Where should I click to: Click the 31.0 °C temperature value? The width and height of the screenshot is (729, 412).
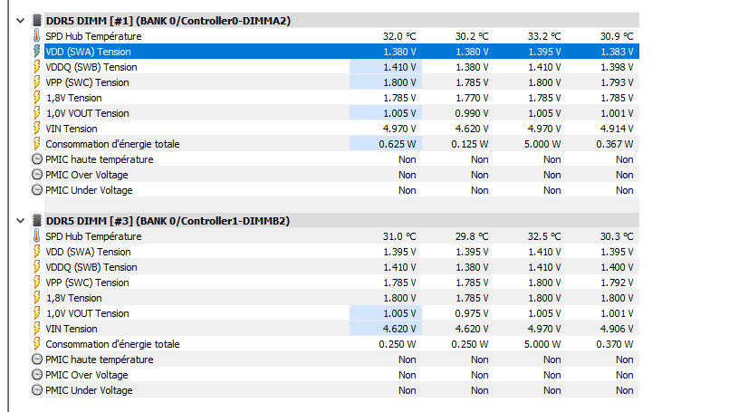pos(399,236)
